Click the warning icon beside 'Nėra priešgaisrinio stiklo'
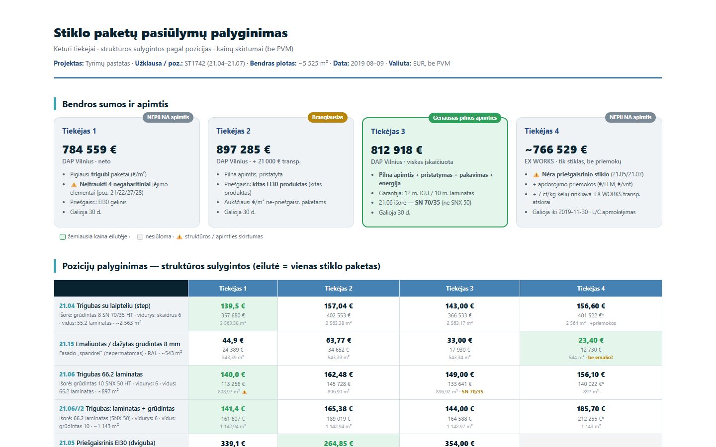The height and width of the screenshot is (447, 716). (x=536, y=175)
